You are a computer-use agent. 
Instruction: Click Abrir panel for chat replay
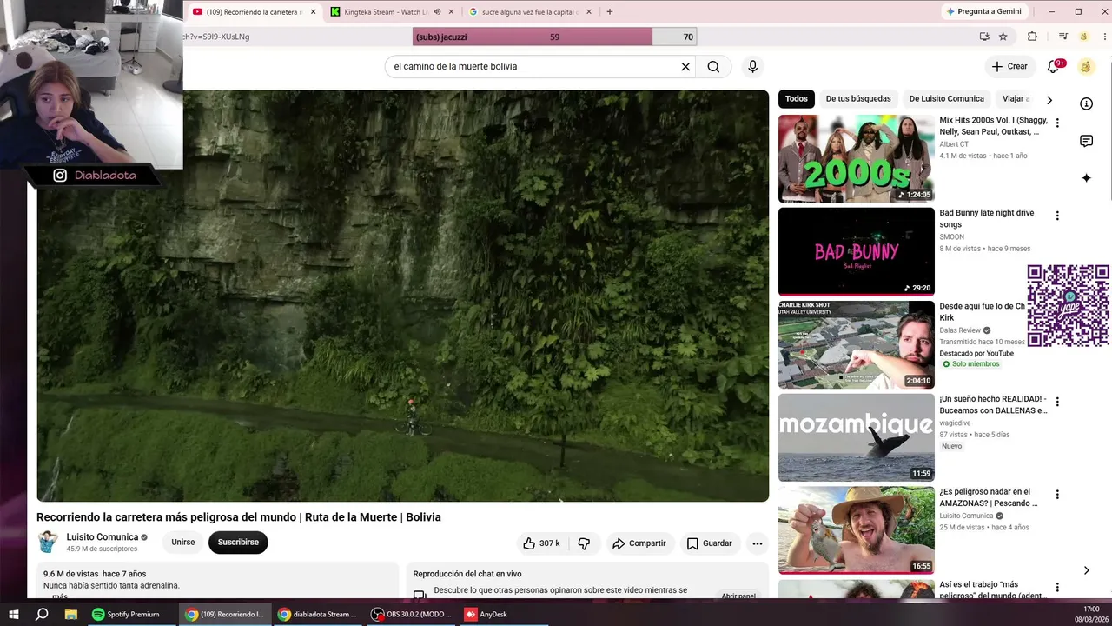[738, 596]
